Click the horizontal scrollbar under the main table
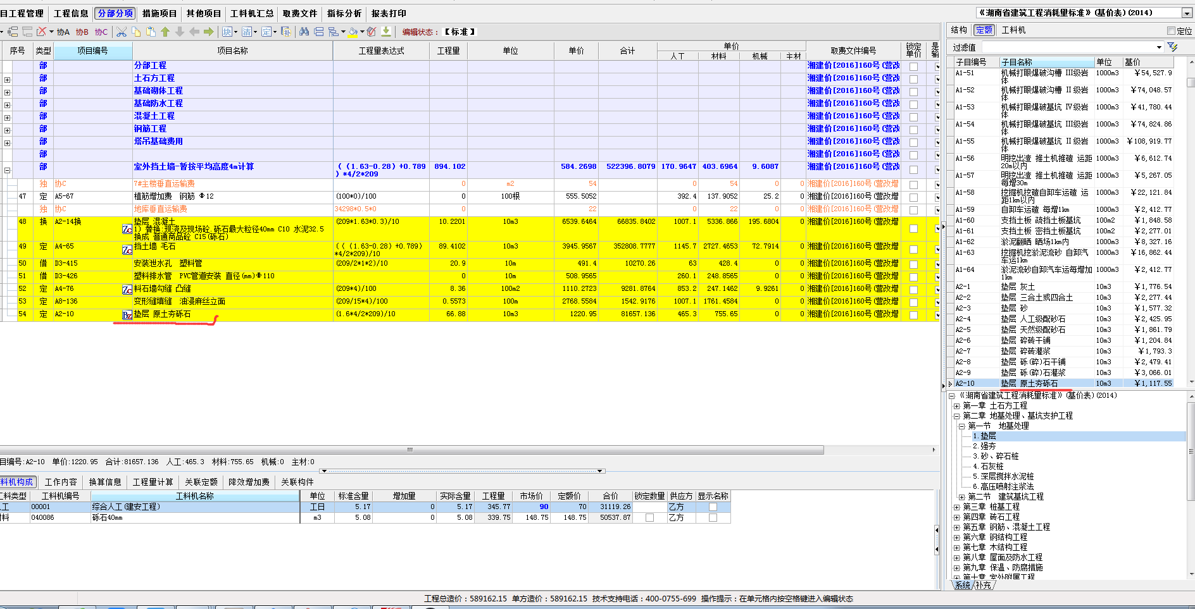The width and height of the screenshot is (1195, 609). click(411, 450)
